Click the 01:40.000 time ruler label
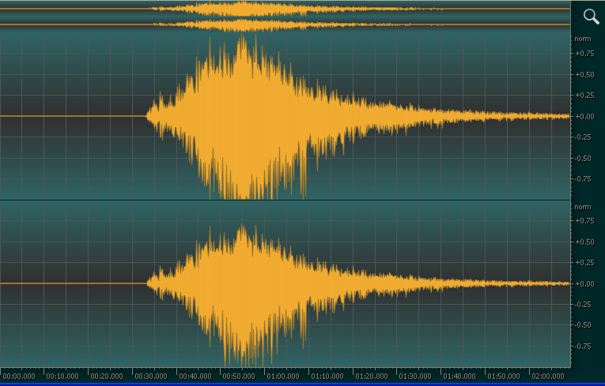This screenshot has height=386, width=605. pyautogui.click(x=459, y=376)
